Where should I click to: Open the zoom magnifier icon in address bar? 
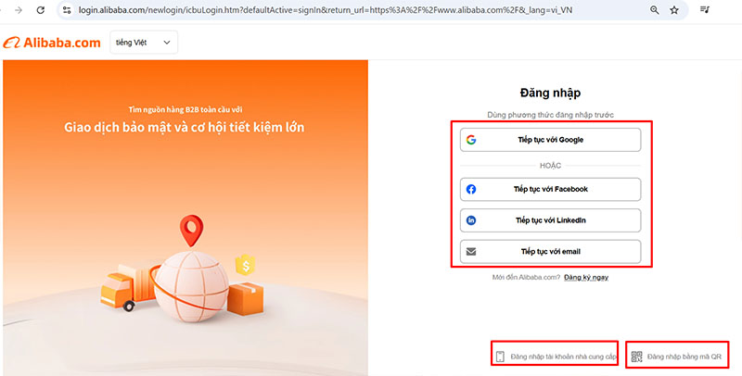coord(655,10)
